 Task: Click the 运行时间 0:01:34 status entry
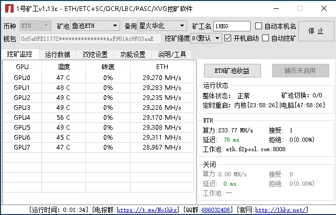[x=59, y=210]
